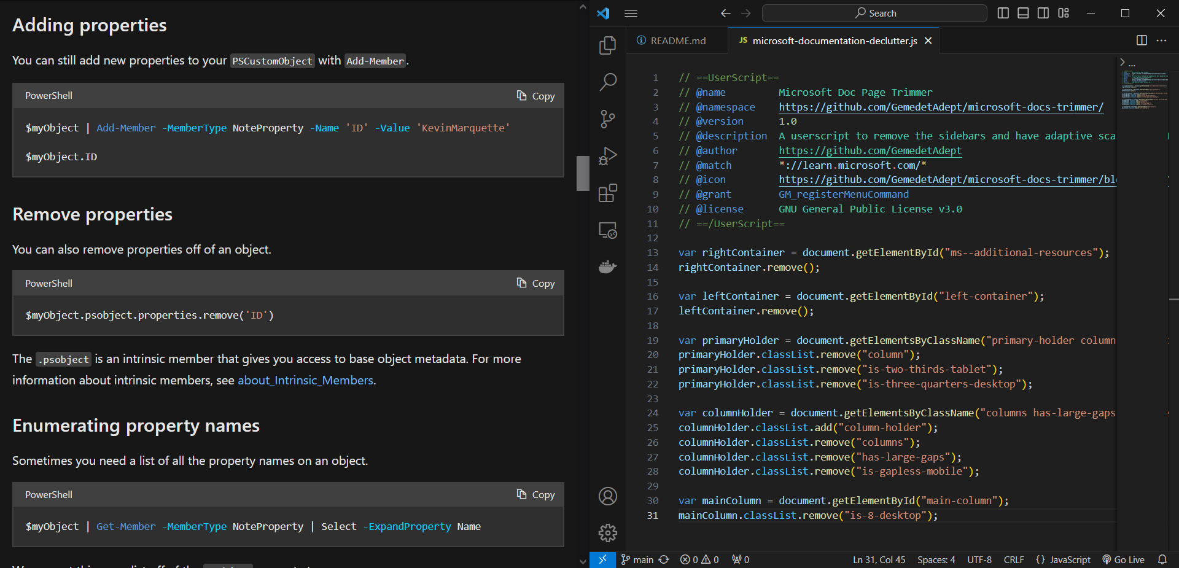Minimize the VS Code window
Viewport: 1179px width, 568px height.
[x=1091, y=13]
